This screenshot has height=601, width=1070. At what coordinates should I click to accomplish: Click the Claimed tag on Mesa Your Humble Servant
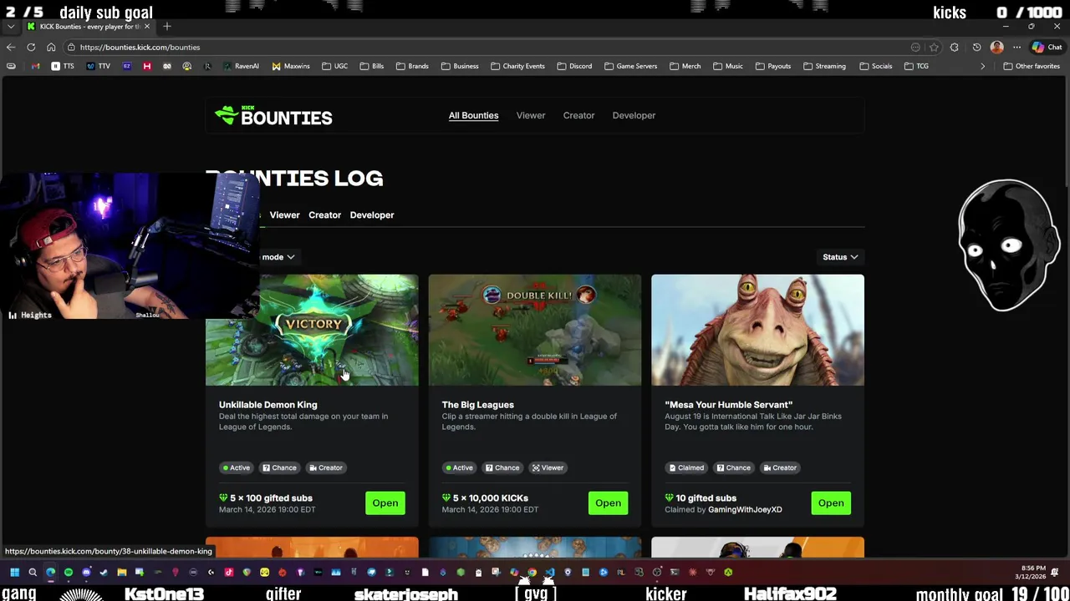tap(685, 467)
